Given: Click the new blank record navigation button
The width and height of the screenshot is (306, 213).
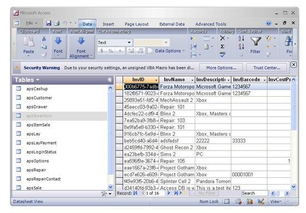Looking at the screenshot, I should tap(182, 193).
